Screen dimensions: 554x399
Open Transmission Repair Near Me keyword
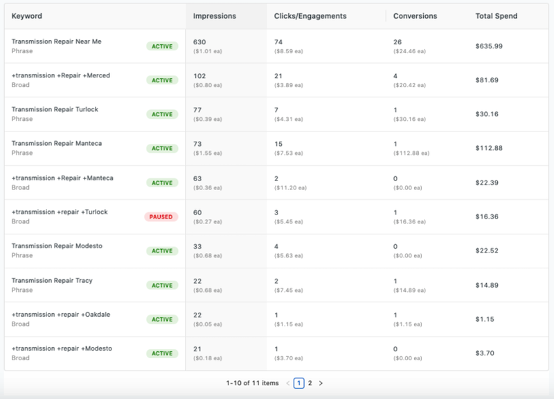[56, 41]
